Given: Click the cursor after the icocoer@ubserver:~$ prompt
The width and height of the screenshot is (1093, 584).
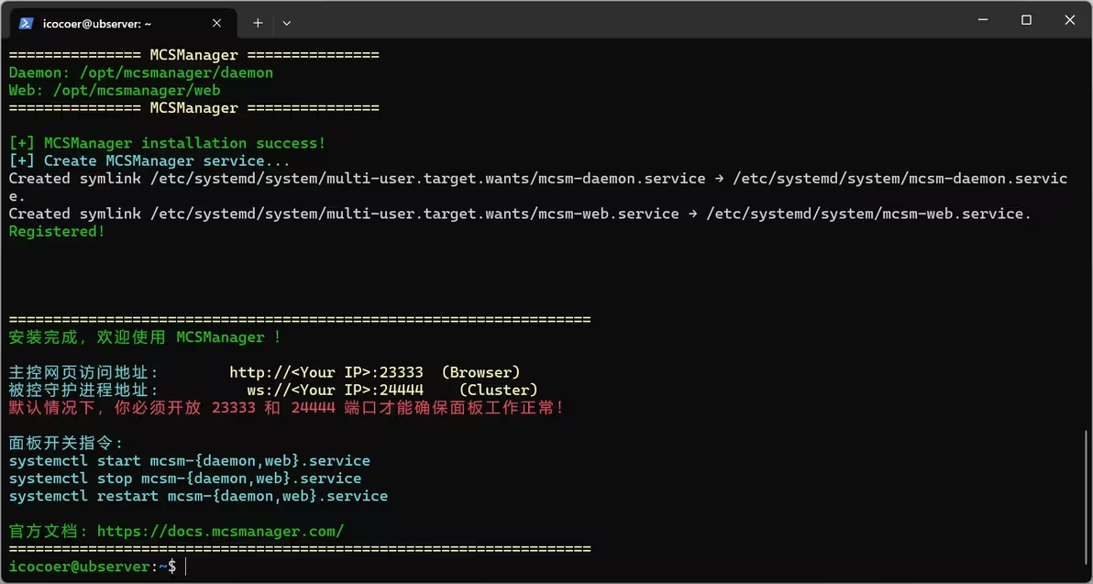Looking at the screenshot, I should pos(186,567).
